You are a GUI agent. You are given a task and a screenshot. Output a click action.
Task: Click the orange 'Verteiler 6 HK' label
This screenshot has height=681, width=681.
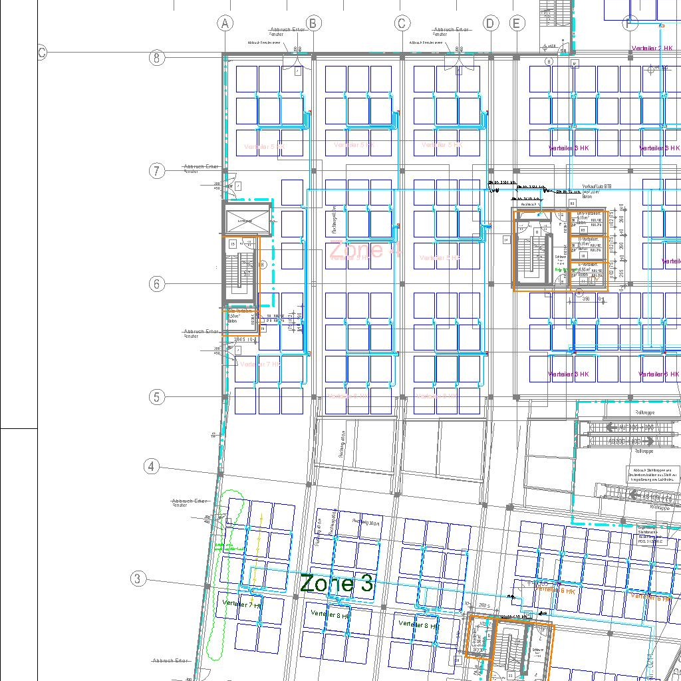point(555,590)
